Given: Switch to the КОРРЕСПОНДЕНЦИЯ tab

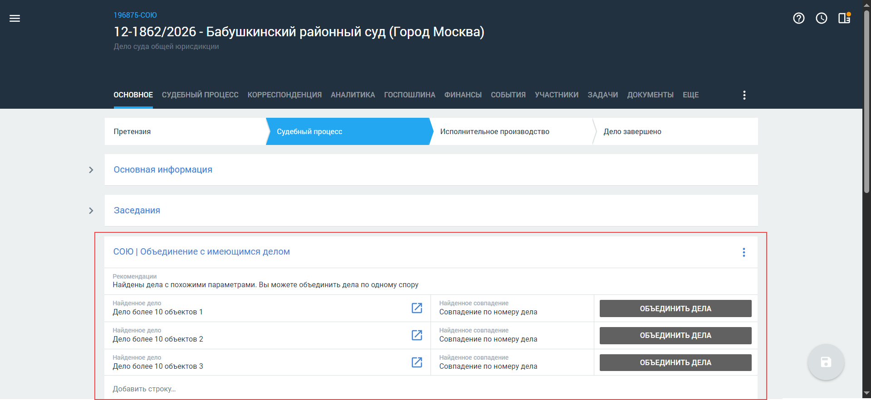Looking at the screenshot, I should pos(284,95).
